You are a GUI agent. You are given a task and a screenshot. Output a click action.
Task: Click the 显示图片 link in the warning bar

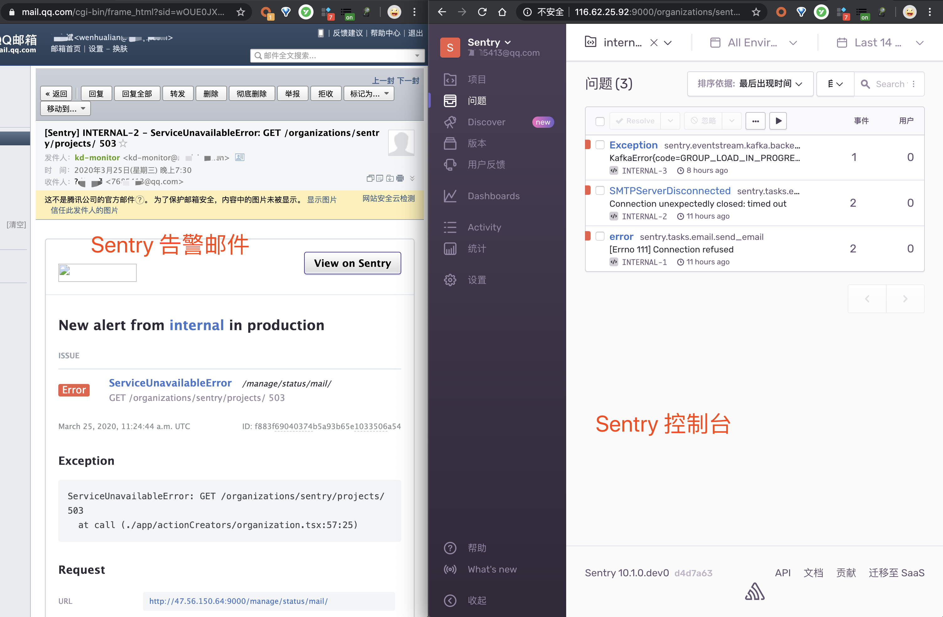[322, 200]
